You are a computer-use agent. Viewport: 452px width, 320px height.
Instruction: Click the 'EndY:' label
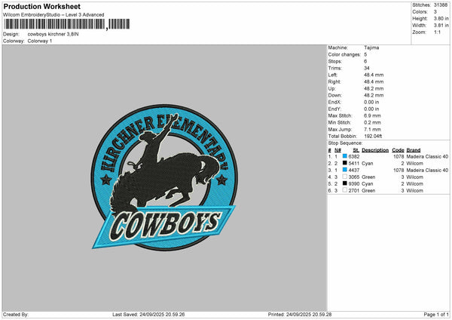[x=334, y=109]
